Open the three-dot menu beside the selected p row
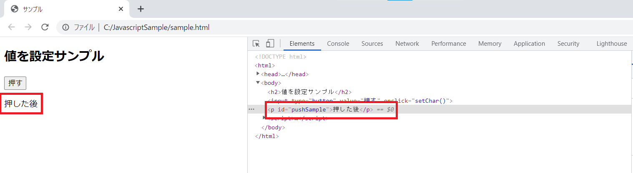Screen dimensions: 633x173 251,109
